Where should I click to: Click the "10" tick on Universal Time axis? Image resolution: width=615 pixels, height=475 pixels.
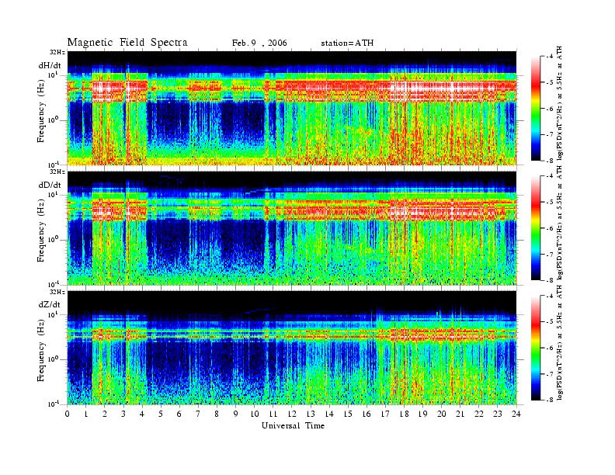255,414
